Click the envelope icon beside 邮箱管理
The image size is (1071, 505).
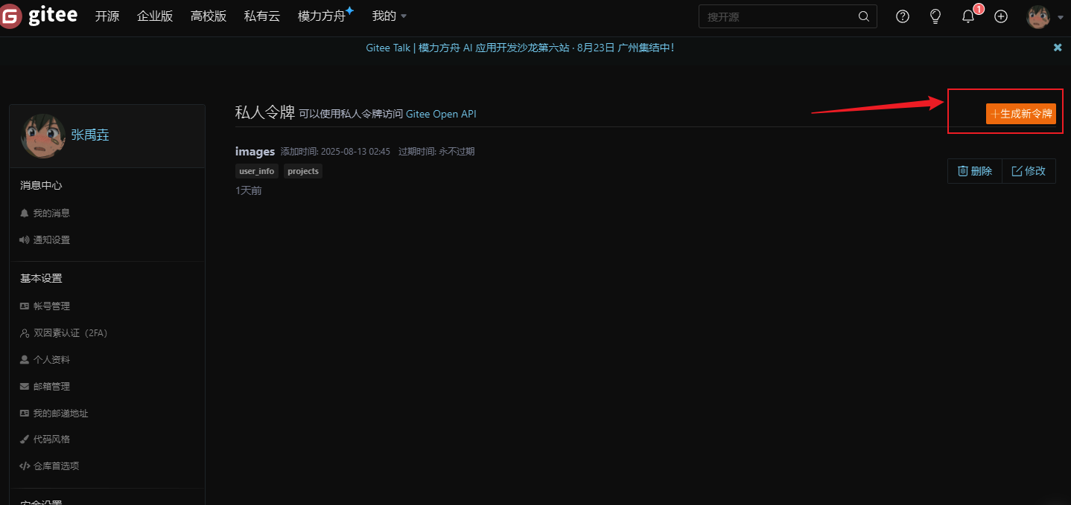pos(25,387)
